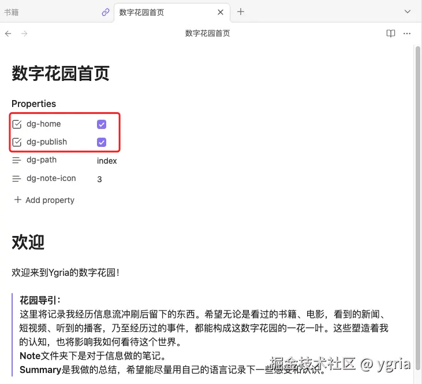Viewport: 422px width, 384px height.
Task: Click the link icon on 书籍 tab
Action: point(106,12)
